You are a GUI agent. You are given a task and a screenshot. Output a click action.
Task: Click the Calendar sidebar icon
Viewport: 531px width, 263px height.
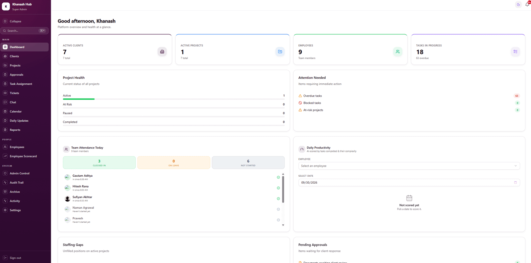pyautogui.click(x=5, y=111)
